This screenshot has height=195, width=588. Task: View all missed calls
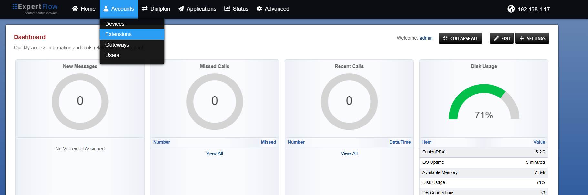[x=215, y=153]
